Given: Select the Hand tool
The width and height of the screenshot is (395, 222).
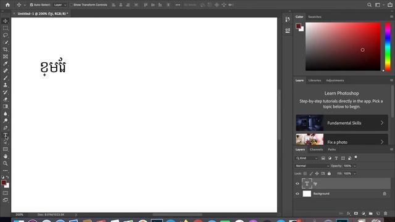Looking at the screenshot, I should tap(6, 156).
